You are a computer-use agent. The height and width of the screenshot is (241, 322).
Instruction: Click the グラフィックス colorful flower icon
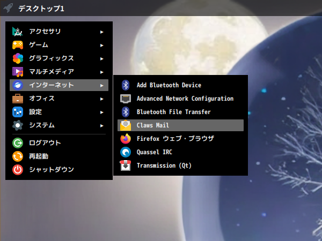18,58
